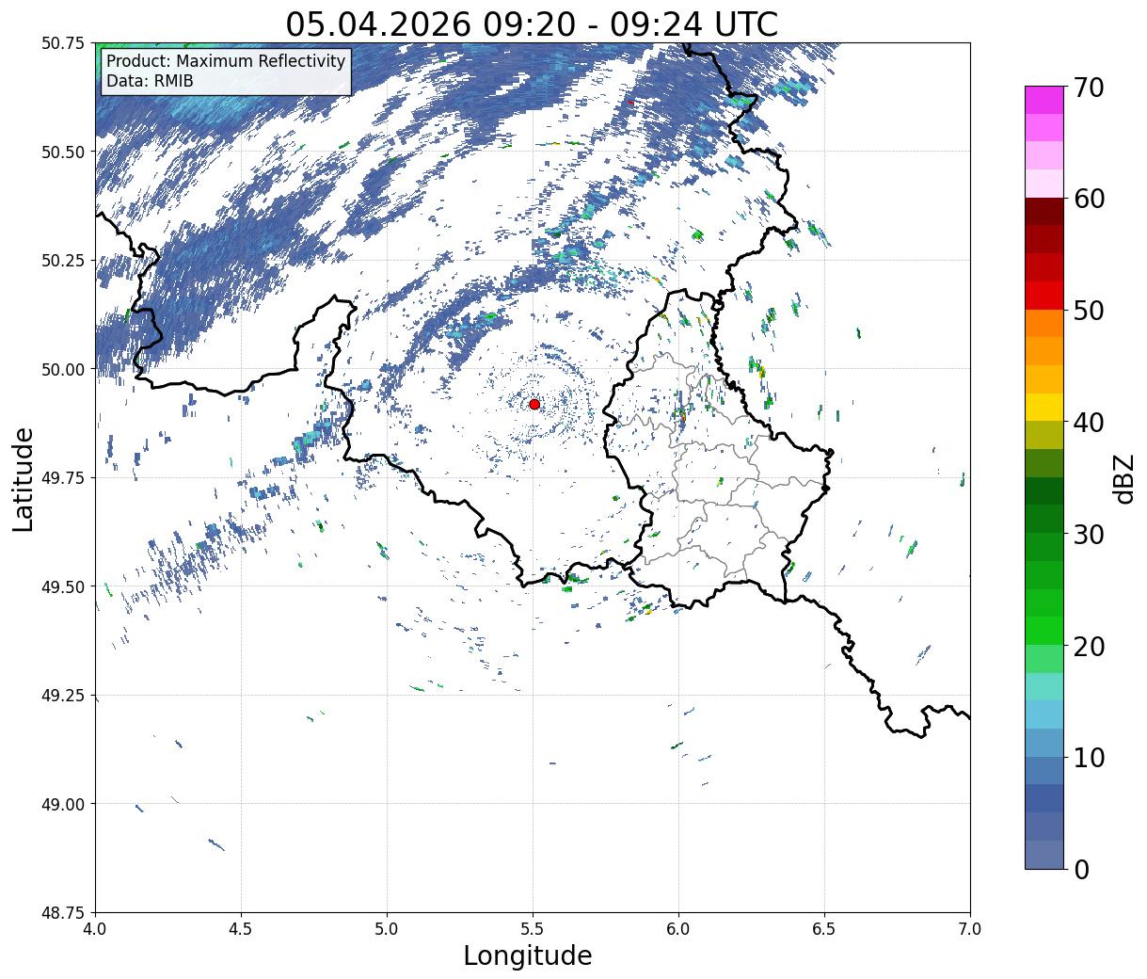This screenshot has height=979, width=1147.
Task: Click the Product: Maximum Reflectivity label box
Action: pos(226,72)
